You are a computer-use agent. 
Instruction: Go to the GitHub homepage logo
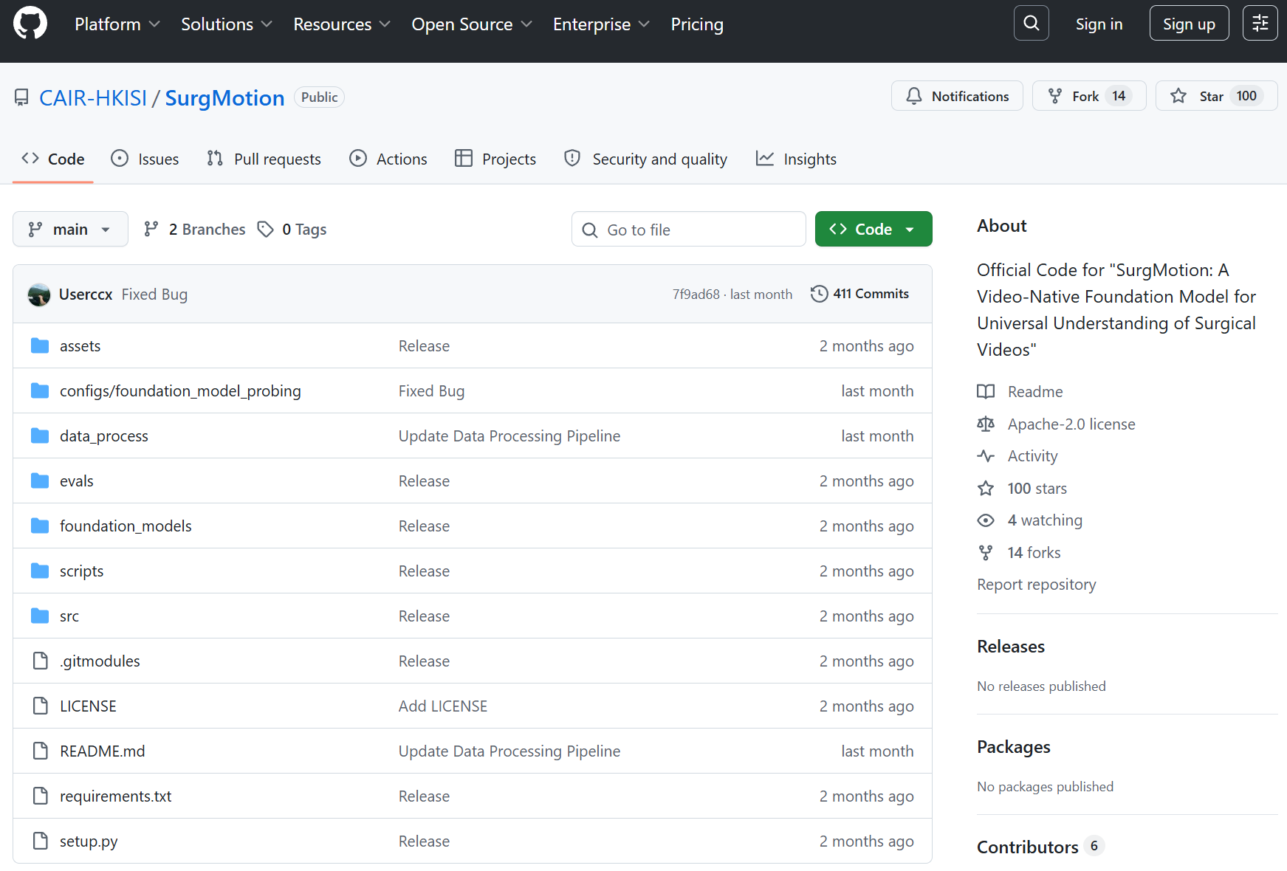30,24
